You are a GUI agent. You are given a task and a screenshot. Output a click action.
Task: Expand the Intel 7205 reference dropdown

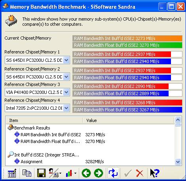click(66, 108)
